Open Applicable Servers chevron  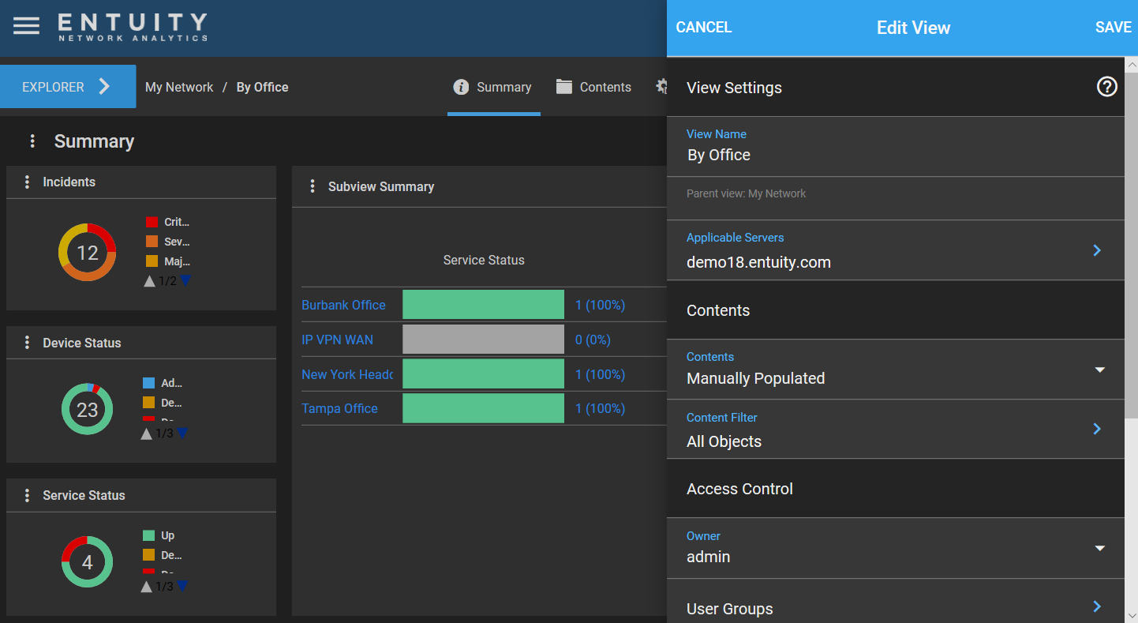coord(1097,250)
